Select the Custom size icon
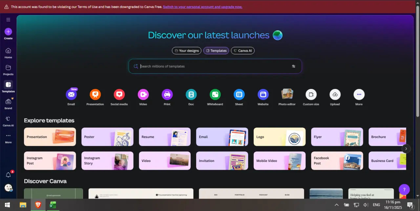 [x=311, y=95]
